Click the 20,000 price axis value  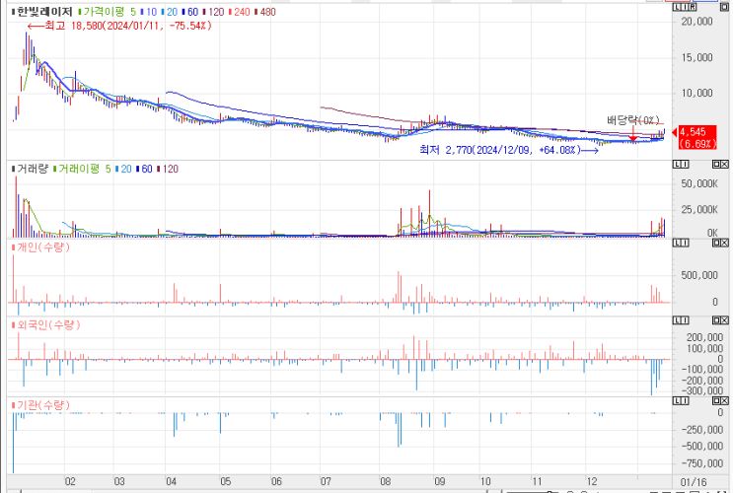[696, 21]
